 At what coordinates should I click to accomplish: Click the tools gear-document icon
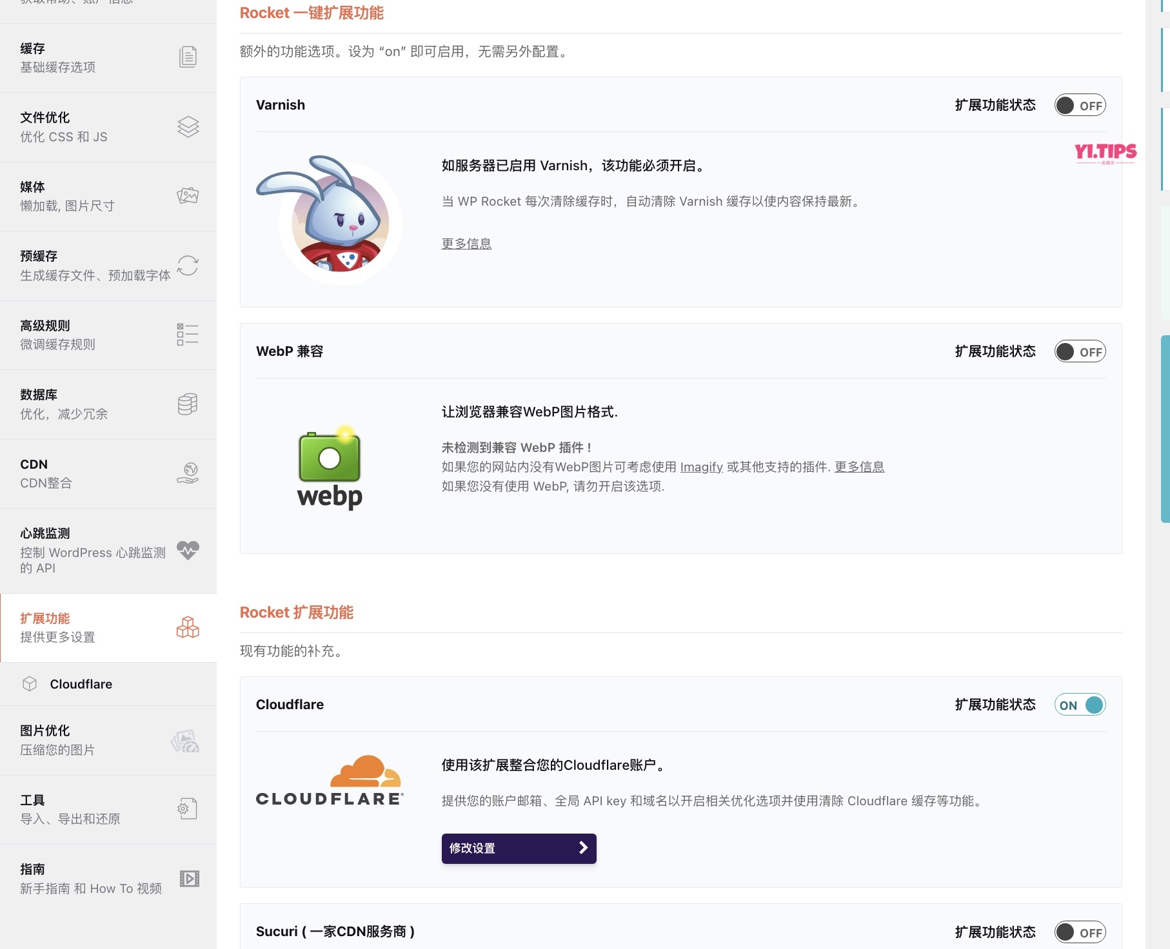pos(188,808)
